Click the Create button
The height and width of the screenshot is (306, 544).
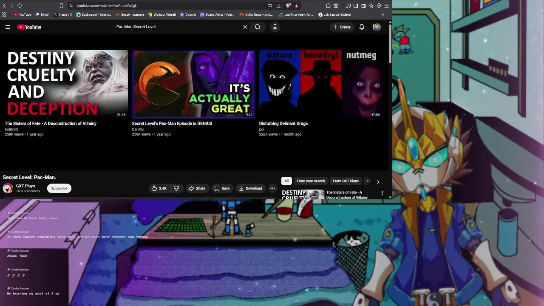pos(342,27)
